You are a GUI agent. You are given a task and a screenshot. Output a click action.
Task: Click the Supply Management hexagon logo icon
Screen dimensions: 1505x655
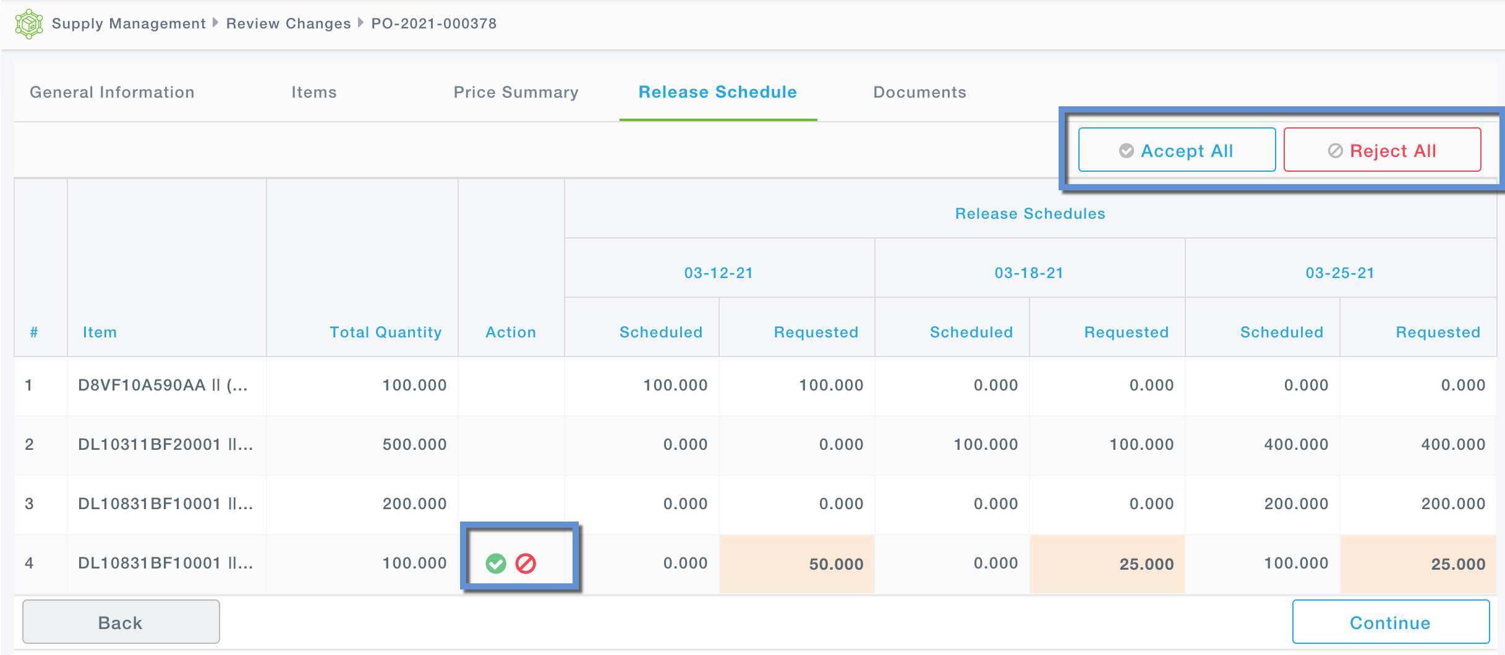pos(28,24)
